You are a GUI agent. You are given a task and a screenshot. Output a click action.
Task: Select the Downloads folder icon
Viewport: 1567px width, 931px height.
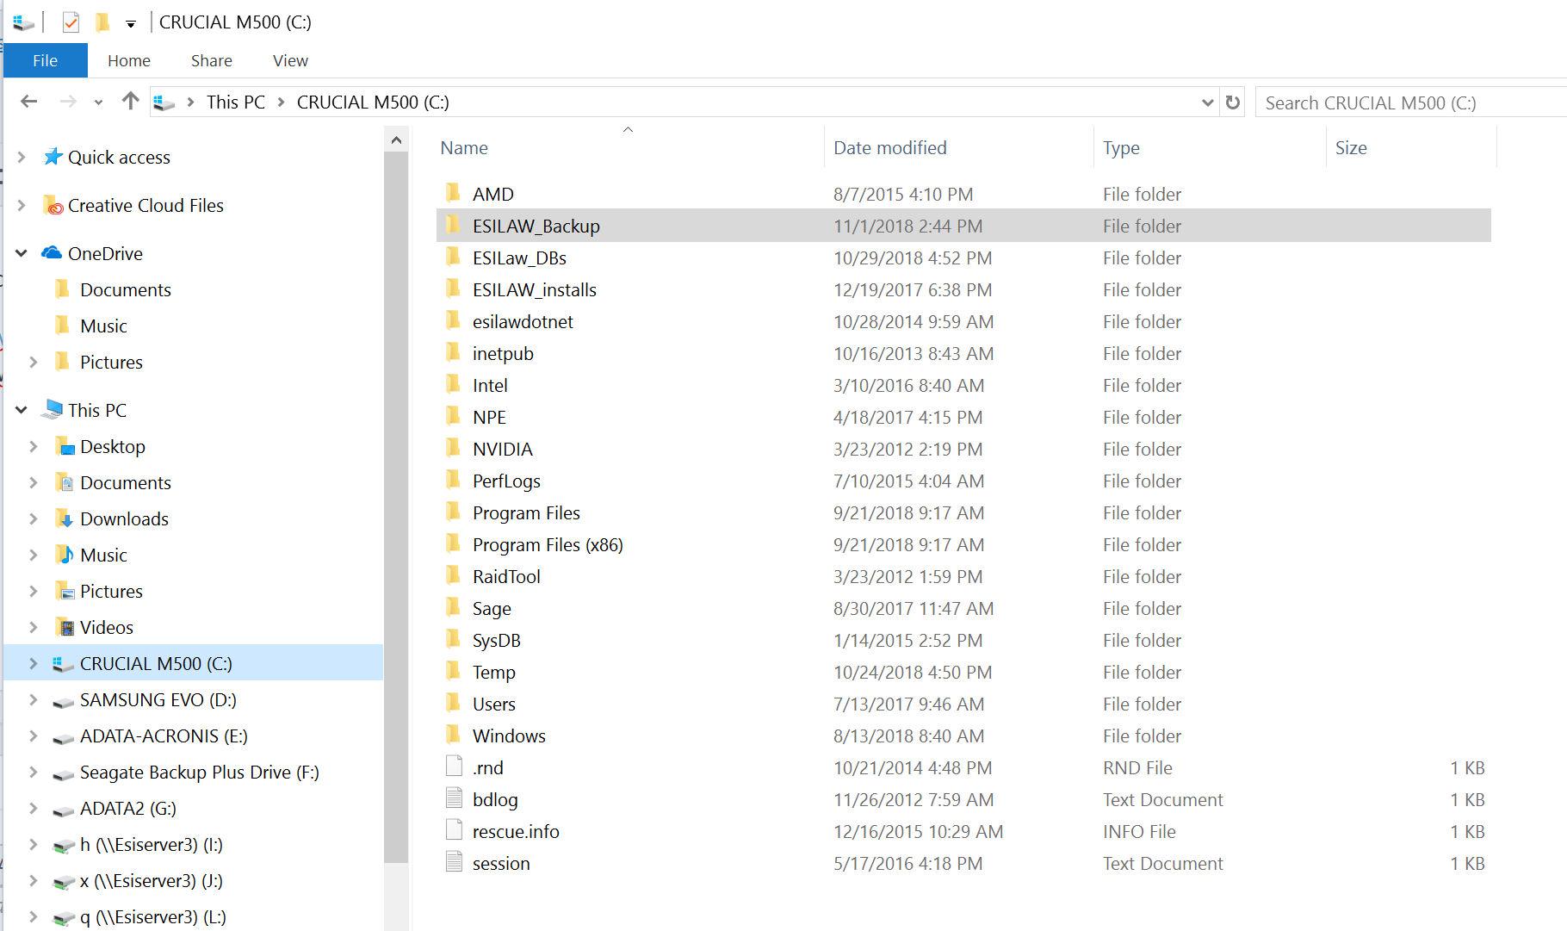point(65,518)
